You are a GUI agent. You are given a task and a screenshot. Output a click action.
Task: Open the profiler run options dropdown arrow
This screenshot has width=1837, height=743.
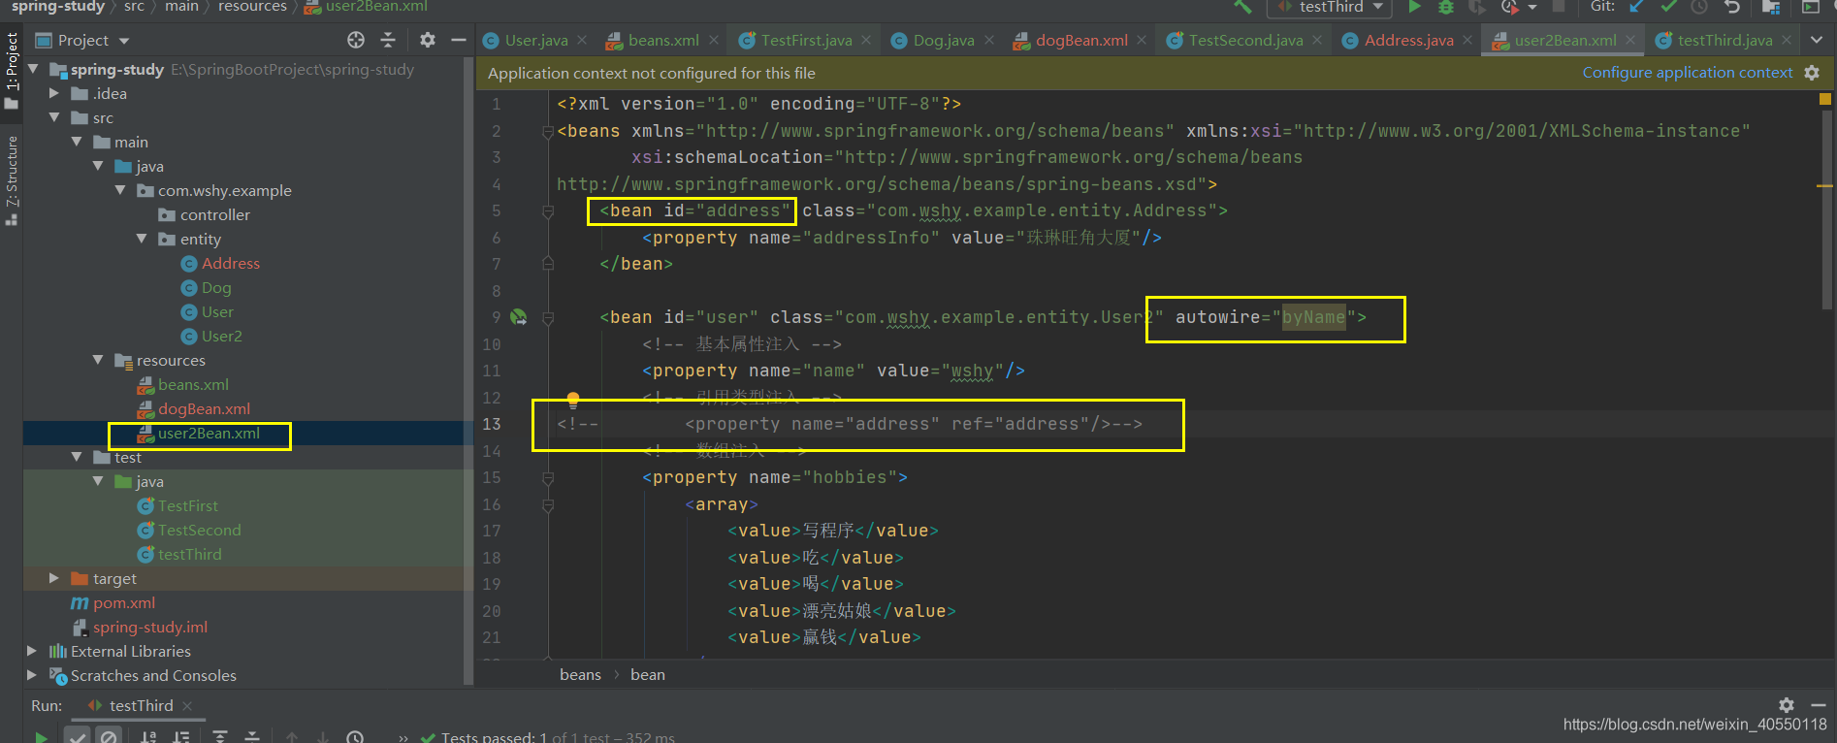pyautogui.click(x=1532, y=7)
